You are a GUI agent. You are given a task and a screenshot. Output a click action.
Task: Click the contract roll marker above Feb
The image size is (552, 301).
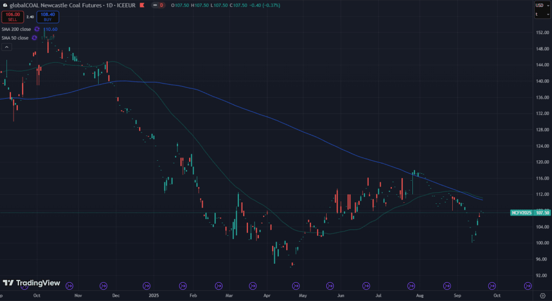pos(183,286)
